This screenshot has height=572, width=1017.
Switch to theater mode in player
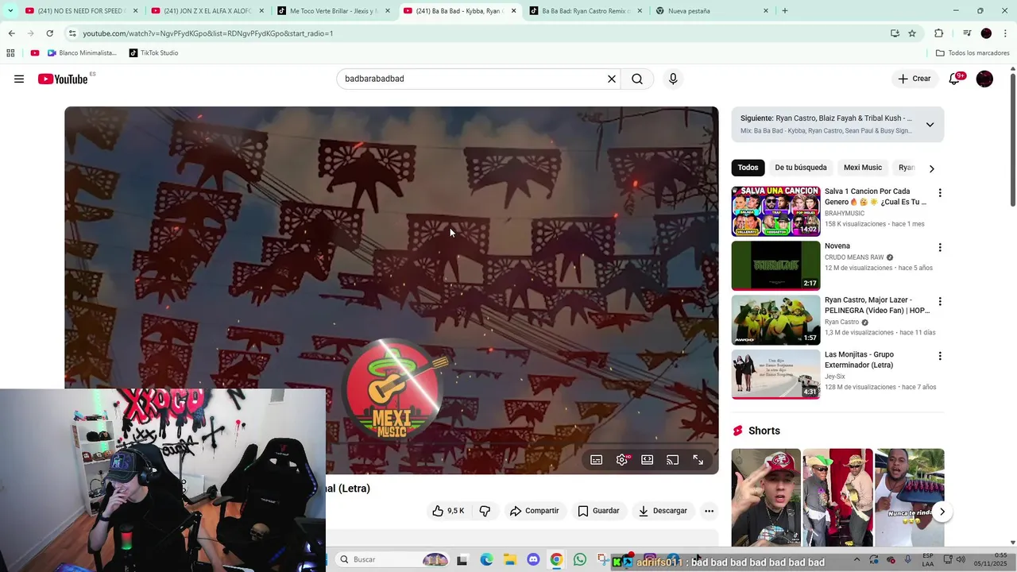pyautogui.click(x=648, y=460)
